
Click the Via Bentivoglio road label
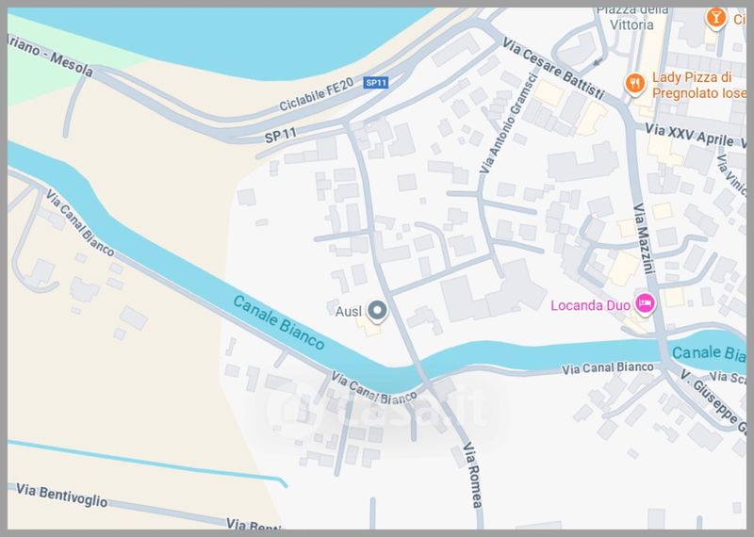(x=61, y=496)
